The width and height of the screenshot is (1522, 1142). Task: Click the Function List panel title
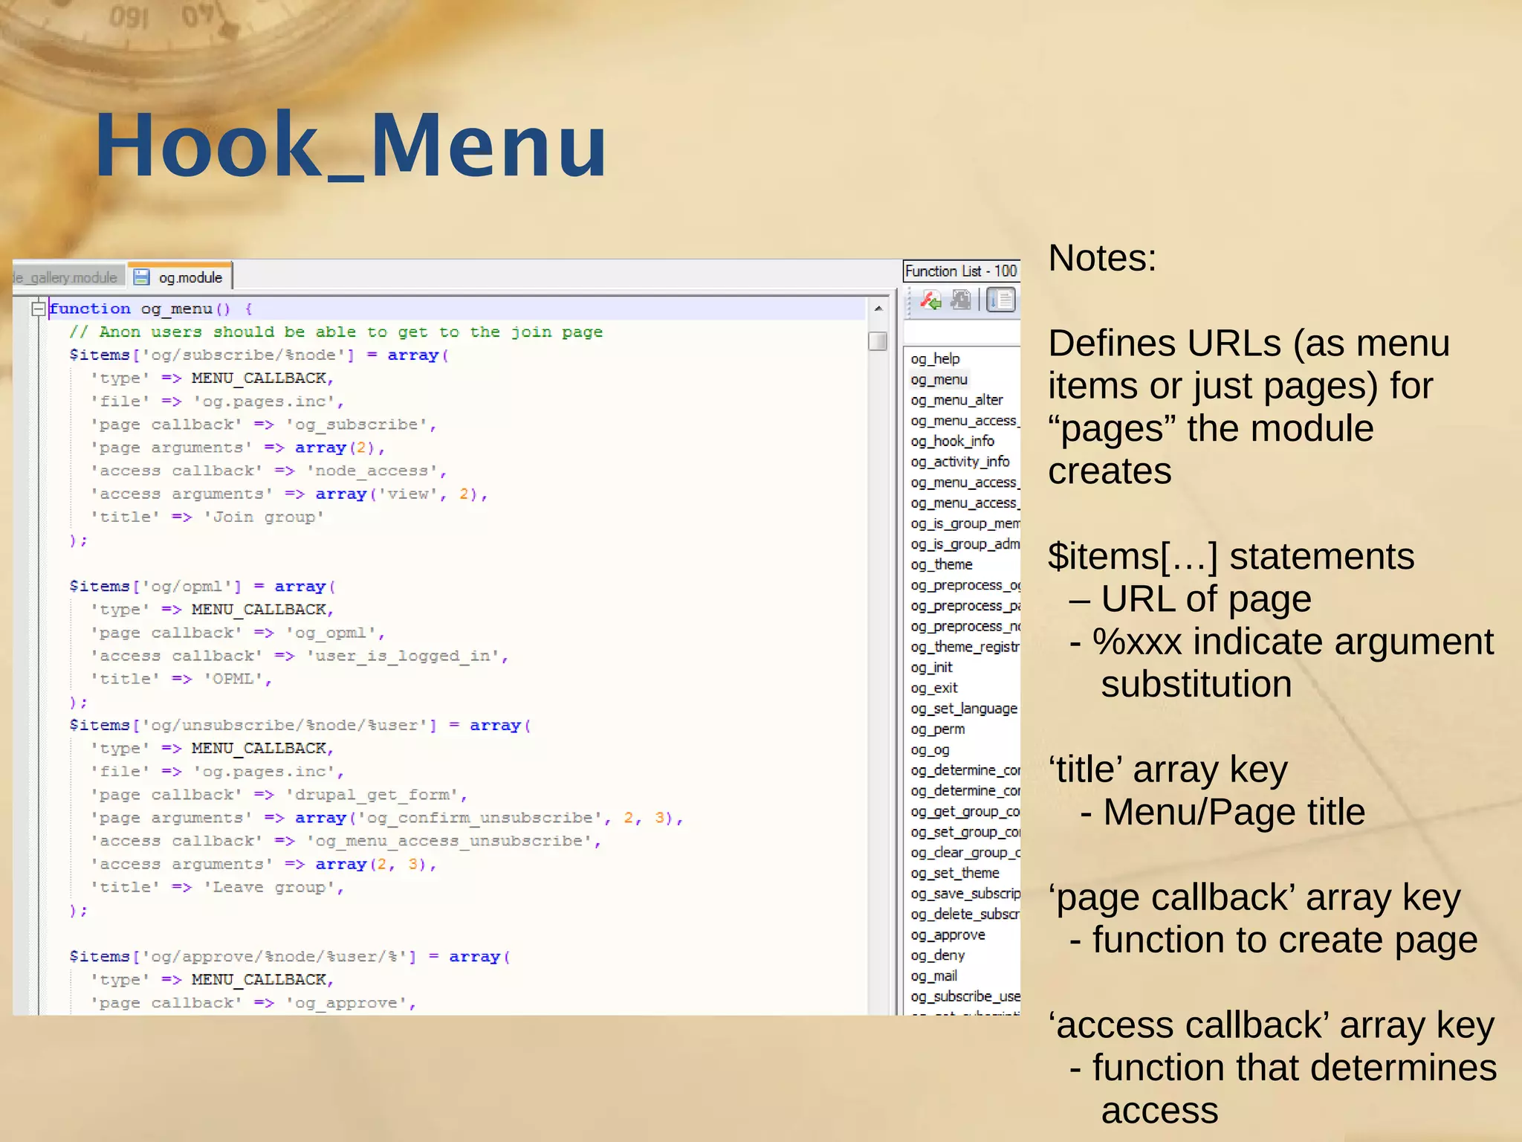pos(961,271)
